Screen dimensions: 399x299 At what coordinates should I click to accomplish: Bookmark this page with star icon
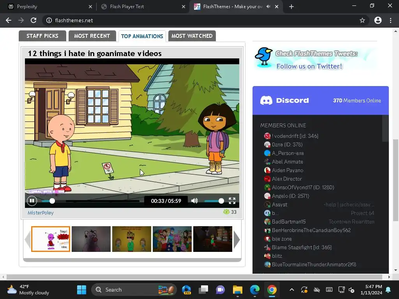(x=362, y=20)
